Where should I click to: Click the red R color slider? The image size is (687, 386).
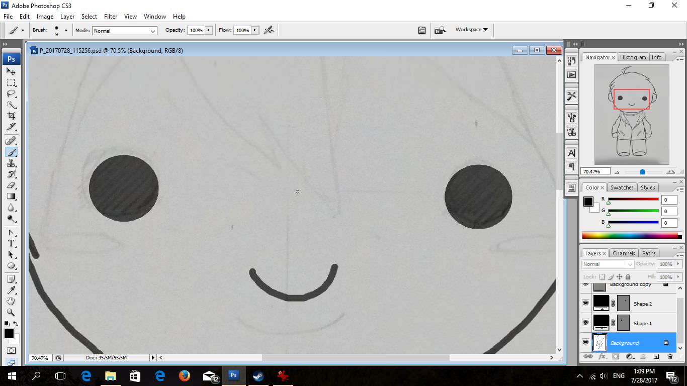633,200
